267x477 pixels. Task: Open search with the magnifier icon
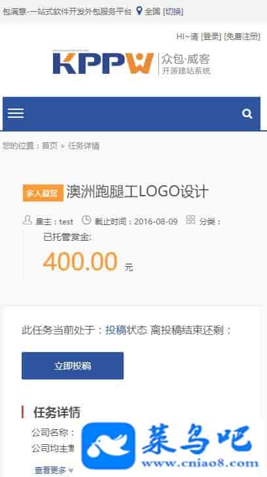(x=247, y=114)
